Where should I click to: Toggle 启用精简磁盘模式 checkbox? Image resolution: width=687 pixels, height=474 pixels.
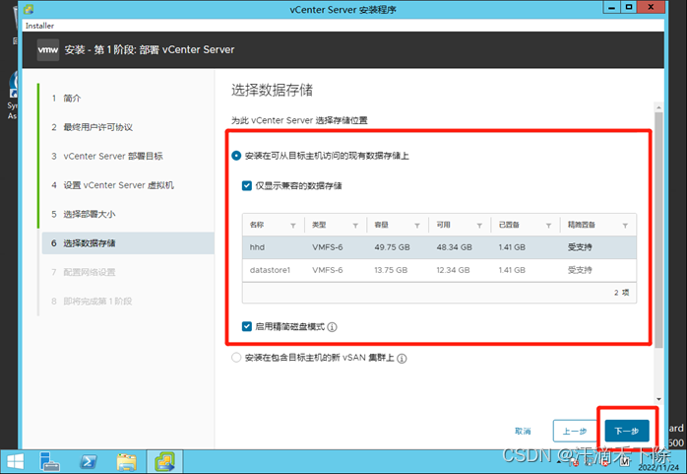[x=247, y=326]
